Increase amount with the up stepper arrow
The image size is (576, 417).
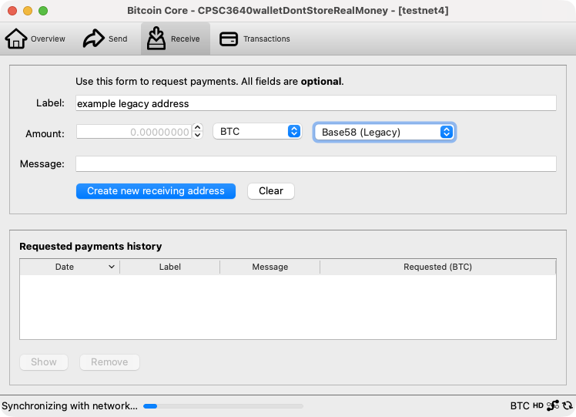tap(198, 128)
